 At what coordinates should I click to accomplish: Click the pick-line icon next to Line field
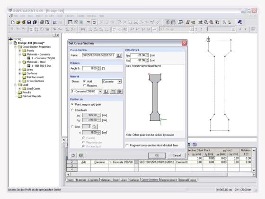pos(95,127)
